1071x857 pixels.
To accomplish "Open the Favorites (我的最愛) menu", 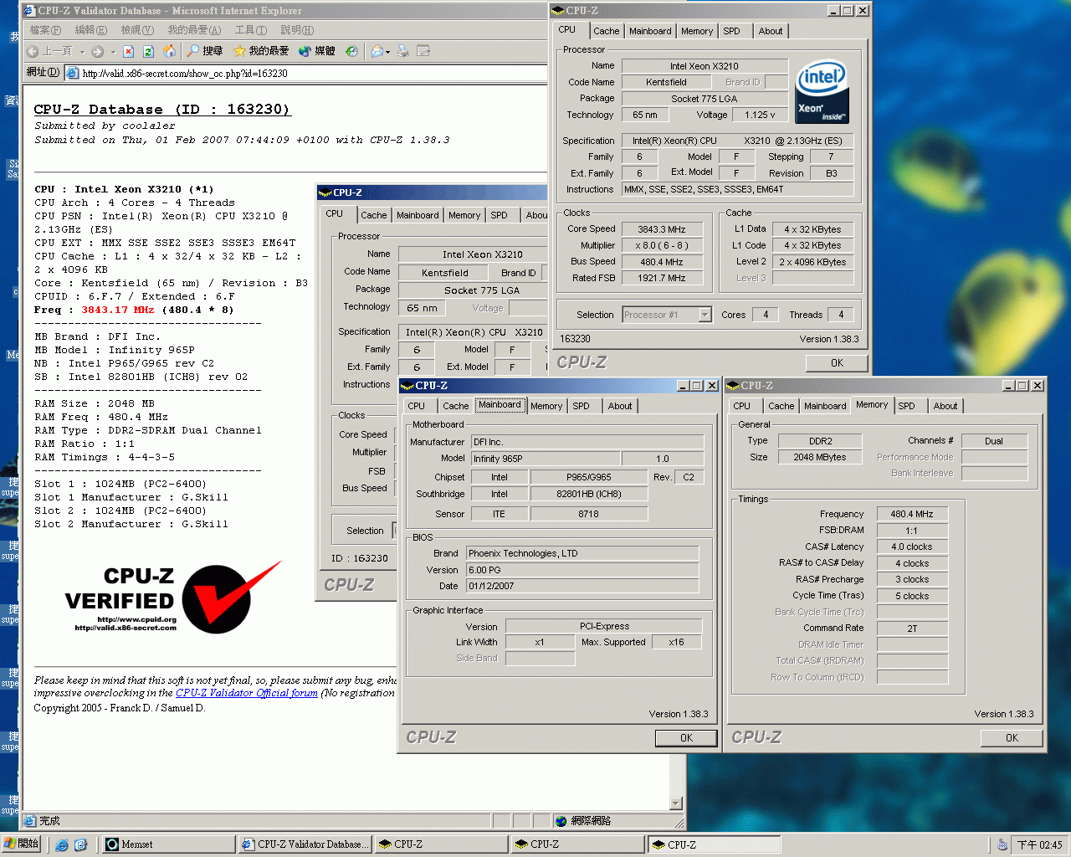I will tap(194, 30).
